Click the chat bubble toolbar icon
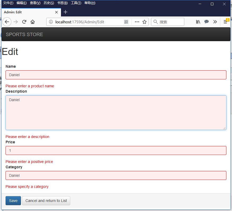232x211 pixels. pos(206,22)
